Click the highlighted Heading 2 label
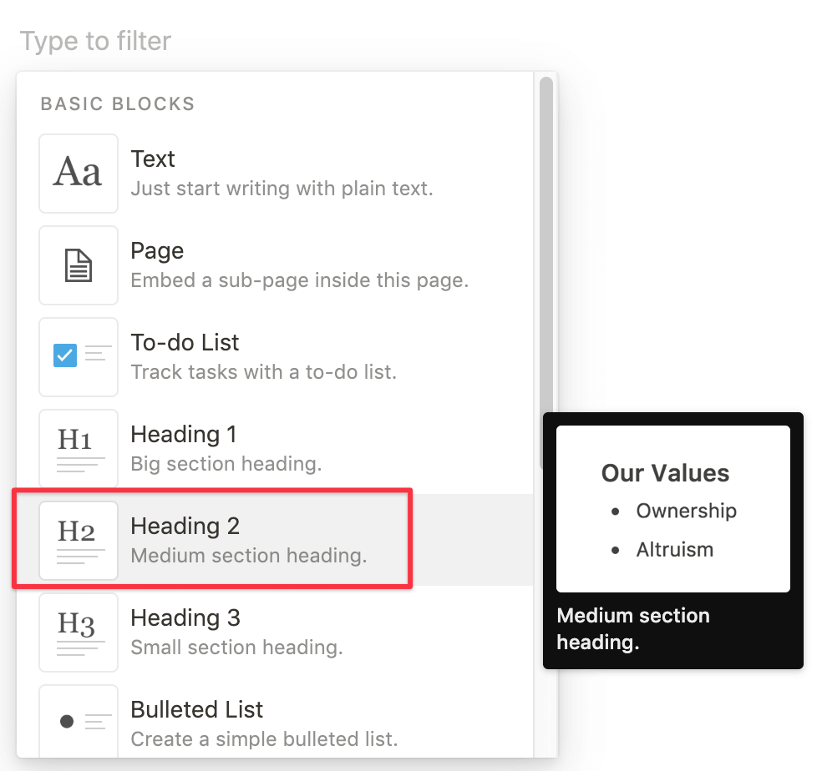 (x=185, y=527)
